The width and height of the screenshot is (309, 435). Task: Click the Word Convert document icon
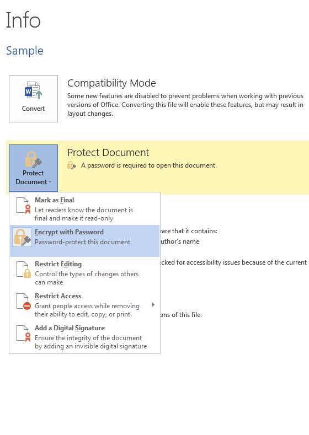[33, 90]
